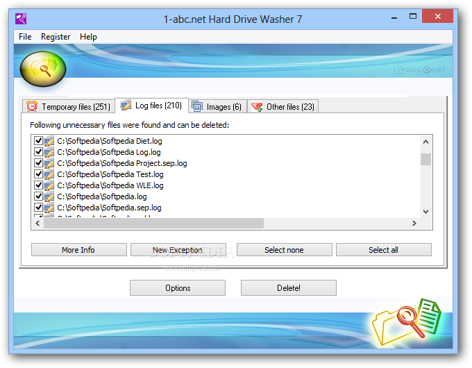Uncheck the Softpedia Diet.log checkbox
Viewport: 472px width, 368px height.
[39, 141]
